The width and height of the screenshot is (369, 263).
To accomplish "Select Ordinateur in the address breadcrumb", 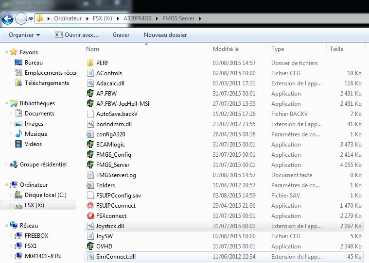I will click(68, 18).
